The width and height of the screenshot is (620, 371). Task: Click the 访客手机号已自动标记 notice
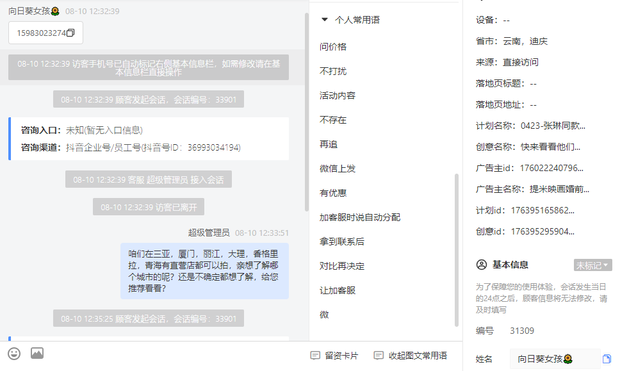(149, 68)
